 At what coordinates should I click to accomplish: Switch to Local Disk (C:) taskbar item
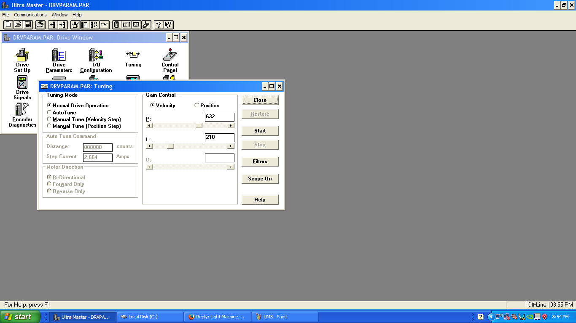pos(150,317)
